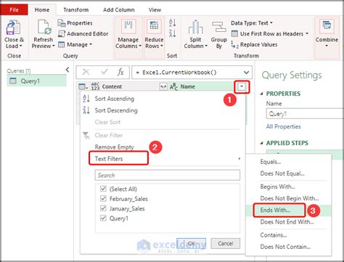Screen dimensions: 344x262
Task: Click the Combine icon
Action: [327, 26]
